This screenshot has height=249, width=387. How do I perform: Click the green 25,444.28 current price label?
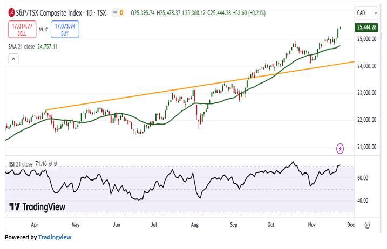point(366,27)
